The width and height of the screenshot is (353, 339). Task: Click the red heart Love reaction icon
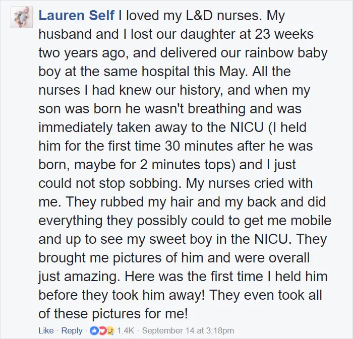coord(102,330)
